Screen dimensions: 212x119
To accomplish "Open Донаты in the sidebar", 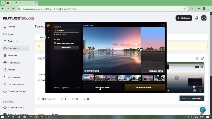I will click(9, 70).
